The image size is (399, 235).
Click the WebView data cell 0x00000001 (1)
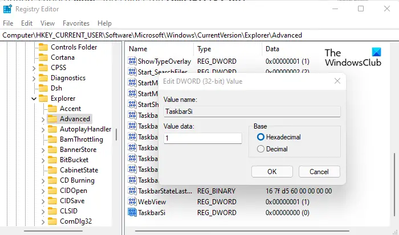(287, 202)
